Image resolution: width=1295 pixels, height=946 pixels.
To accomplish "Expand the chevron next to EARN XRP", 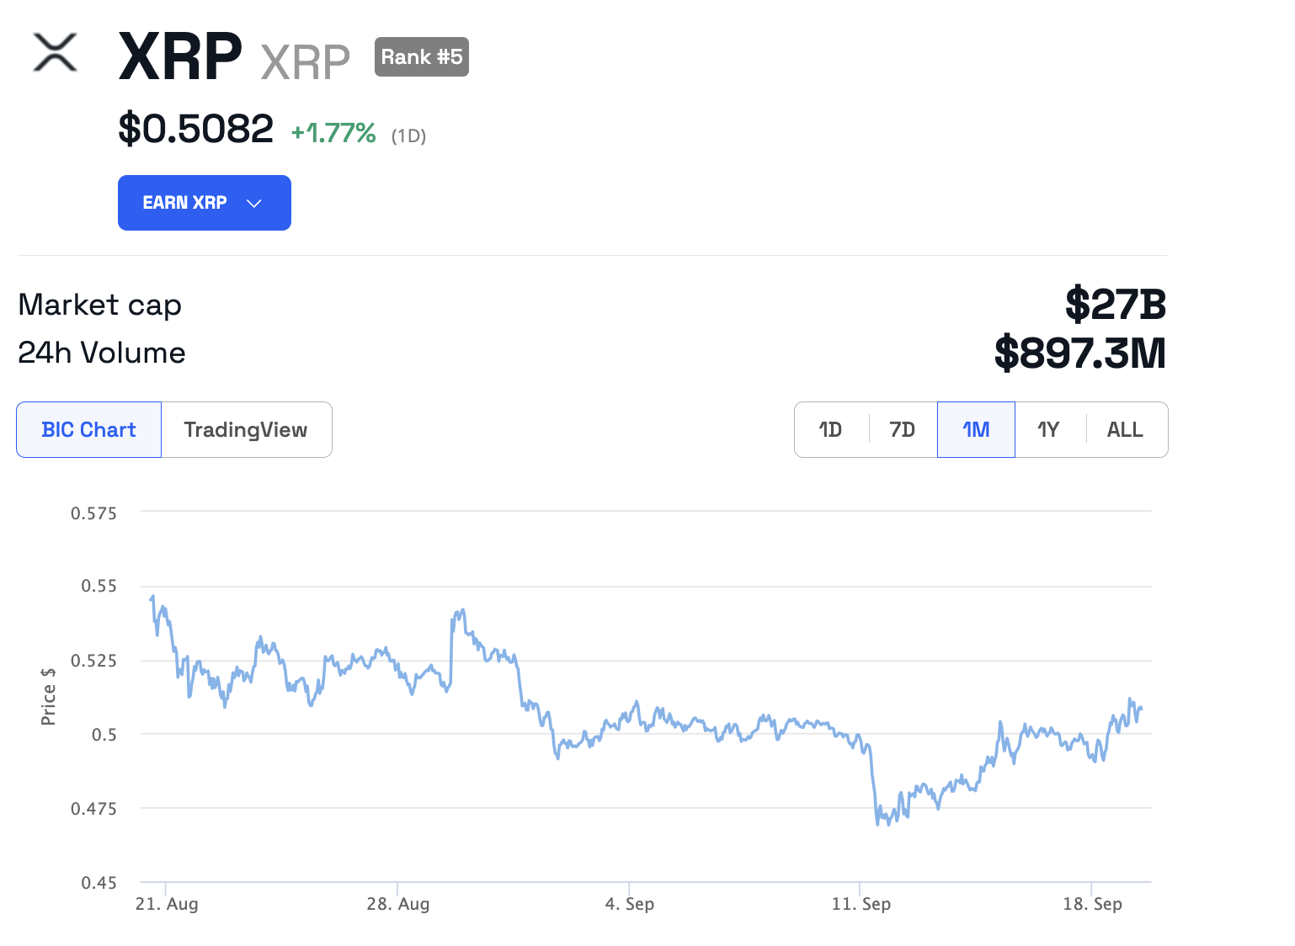I will point(253,202).
